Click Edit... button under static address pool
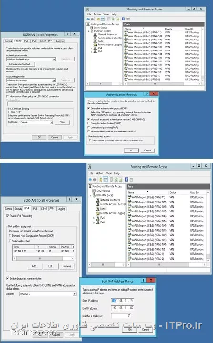Screen dimensions: 213x343 [x=51, y=266]
